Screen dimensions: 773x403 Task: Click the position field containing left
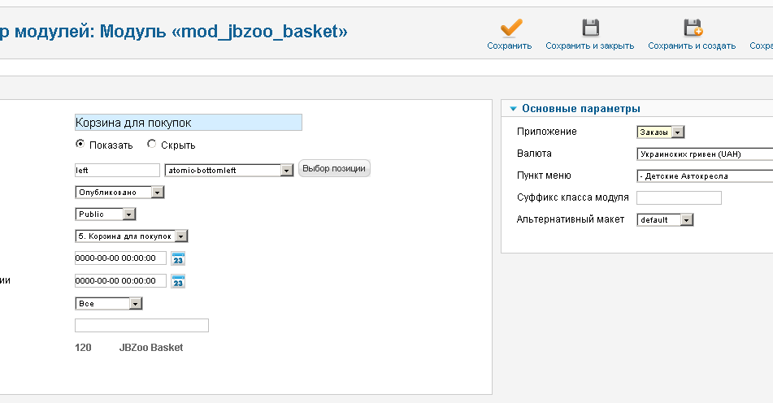(x=116, y=171)
